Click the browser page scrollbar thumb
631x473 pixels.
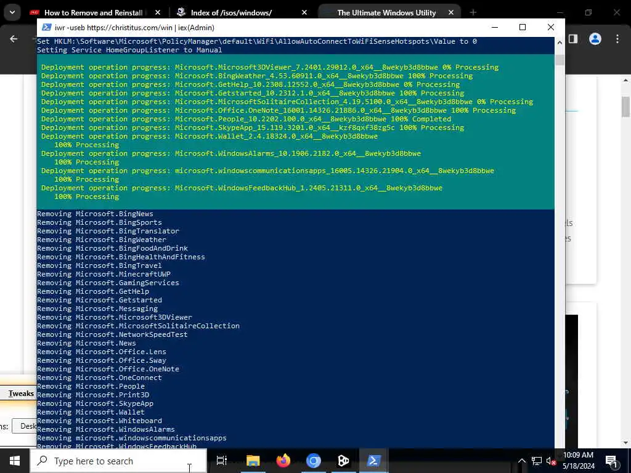point(625,107)
